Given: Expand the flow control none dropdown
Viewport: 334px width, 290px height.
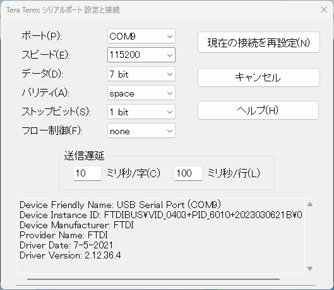Looking at the screenshot, I should point(141,130).
